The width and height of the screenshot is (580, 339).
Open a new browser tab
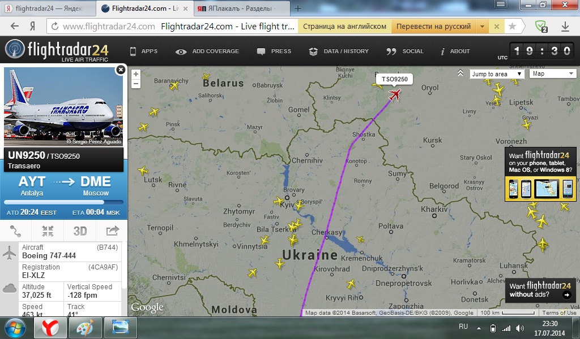pyautogui.click(x=298, y=8)
